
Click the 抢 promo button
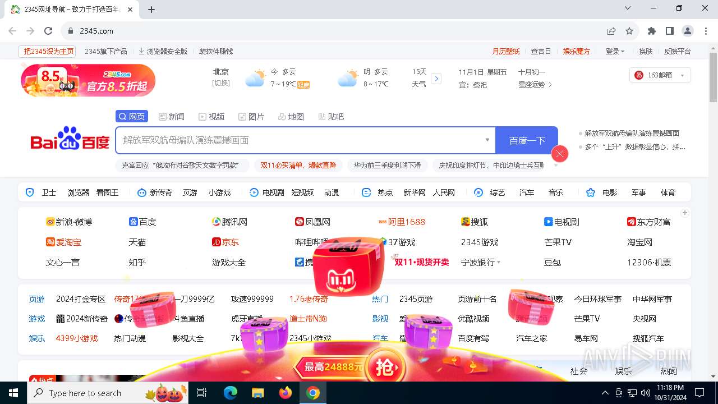(384, 368)
